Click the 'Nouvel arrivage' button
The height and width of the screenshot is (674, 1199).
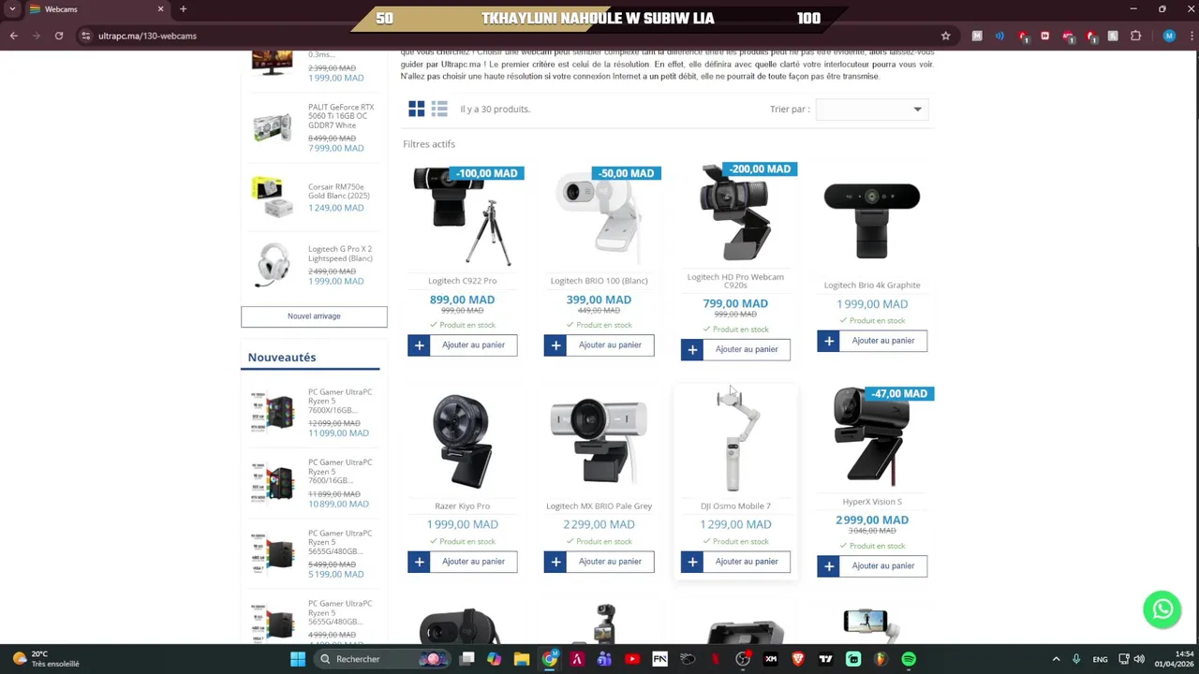[x=314, y=316]
